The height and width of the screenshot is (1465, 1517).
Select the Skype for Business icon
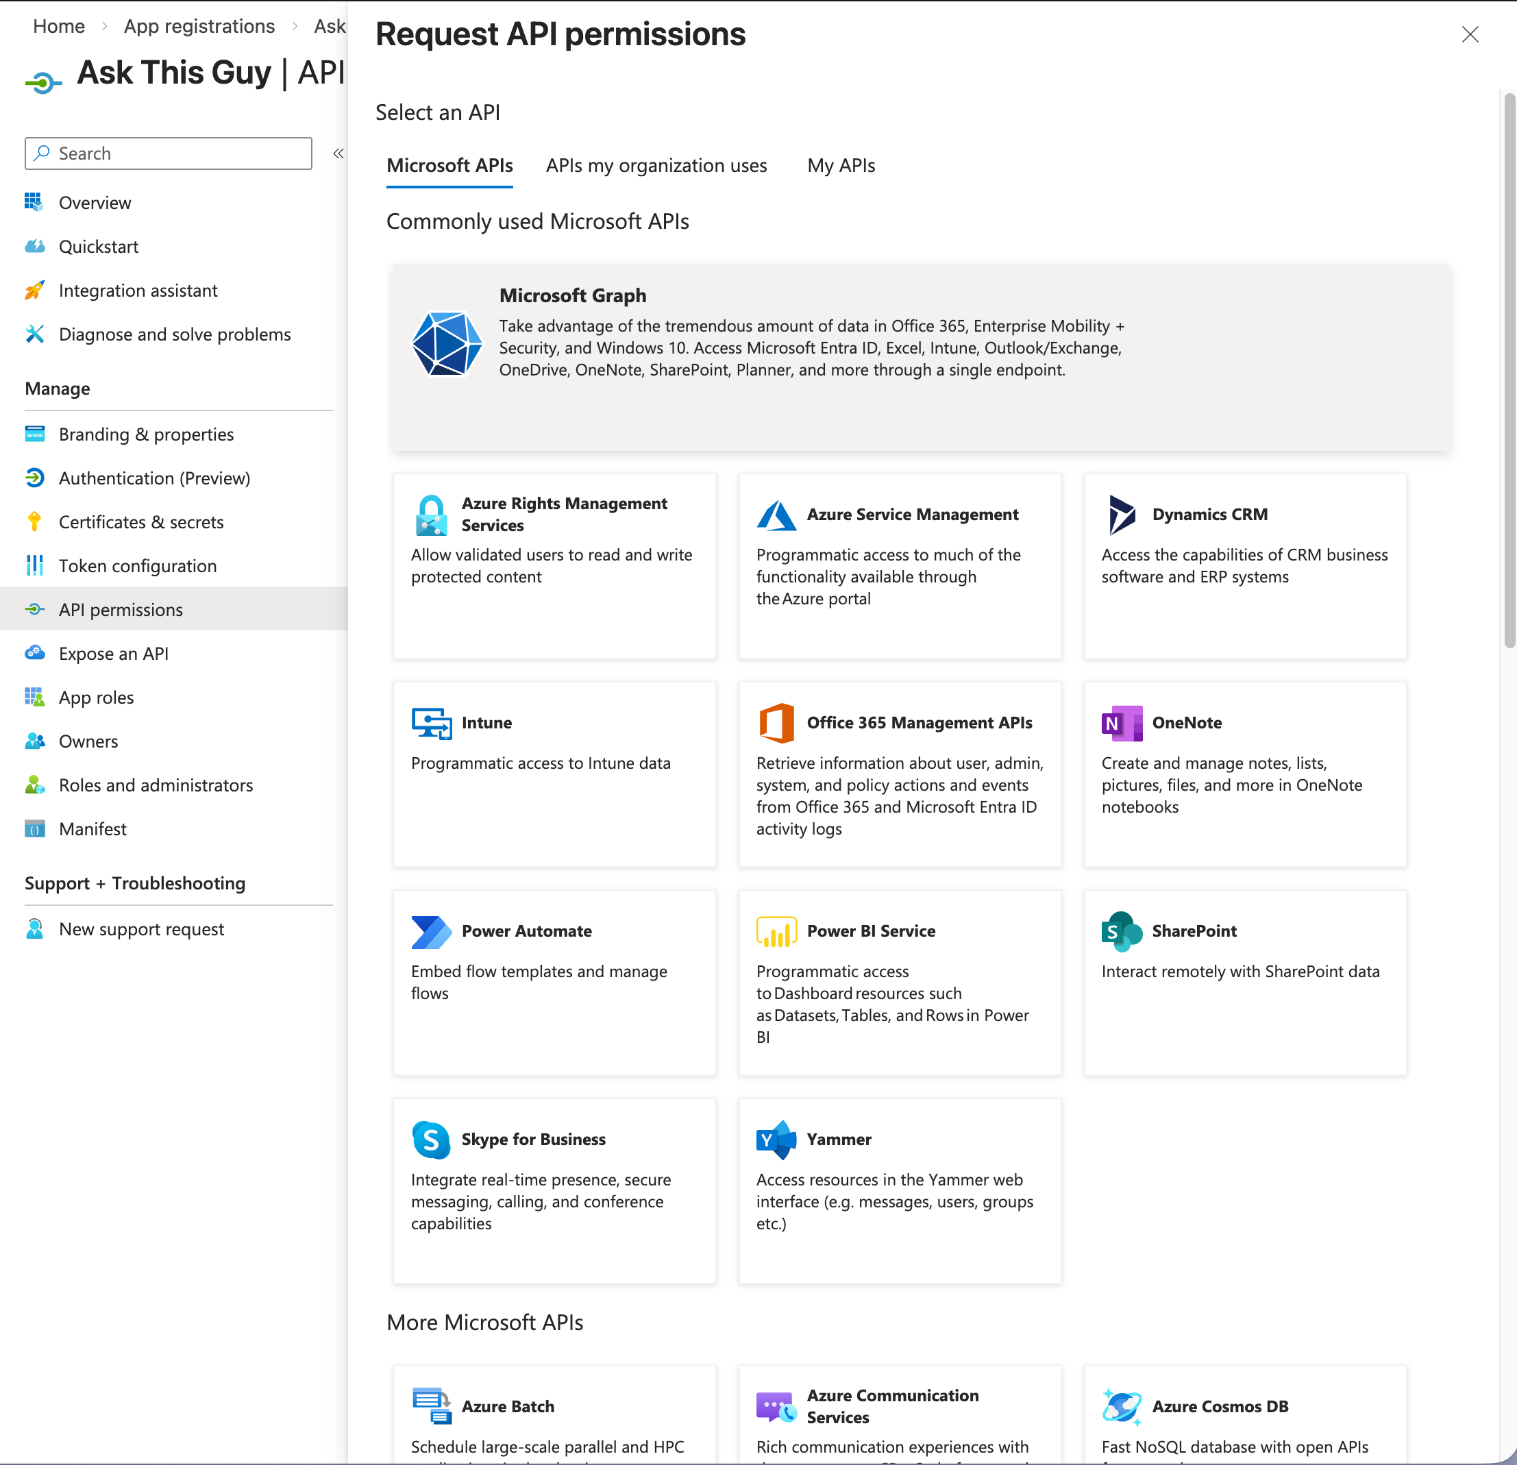(430, 1140)
